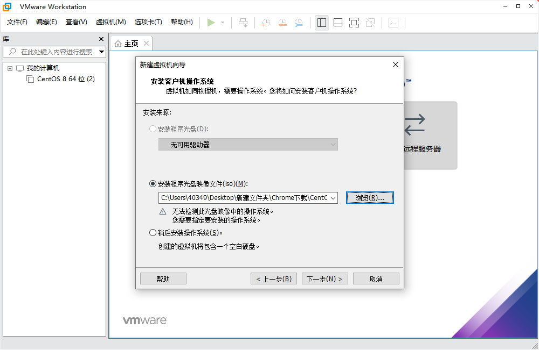This screenshot has height=350, width=539.
Task: Toggle the thumbnail bar icon
Action: (x=337, y=22)
